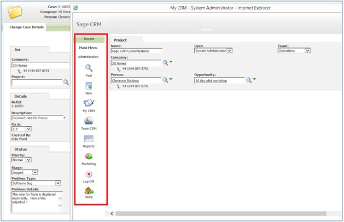The width and height of the screenshot is (344, 222).
Task: Open the Reports chart icon
Action: (x=89, y=139)
